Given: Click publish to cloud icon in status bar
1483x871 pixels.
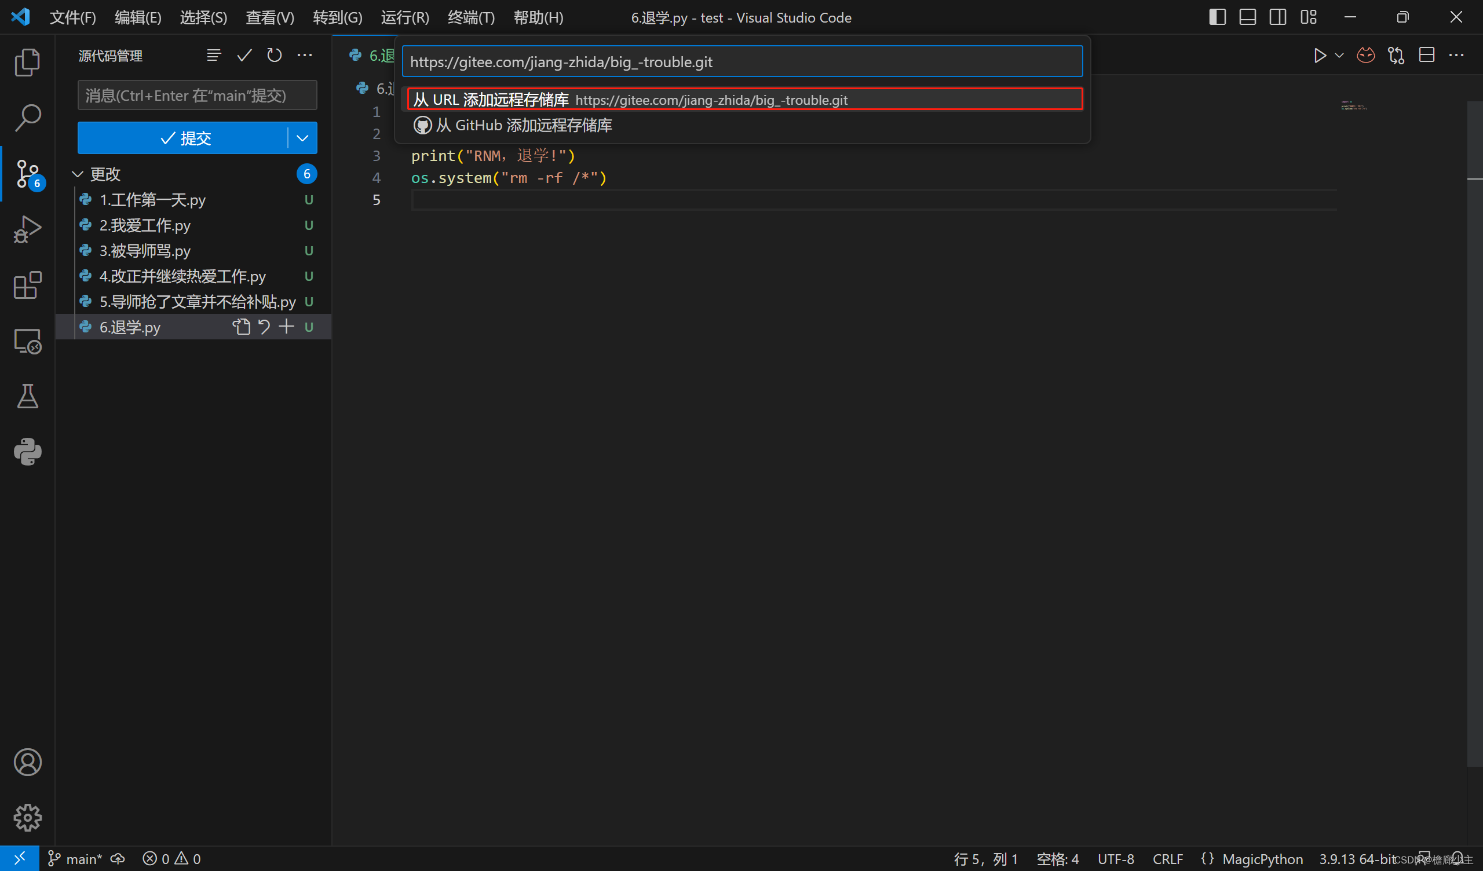Looking at the screenshot, I should pos(118,859).
